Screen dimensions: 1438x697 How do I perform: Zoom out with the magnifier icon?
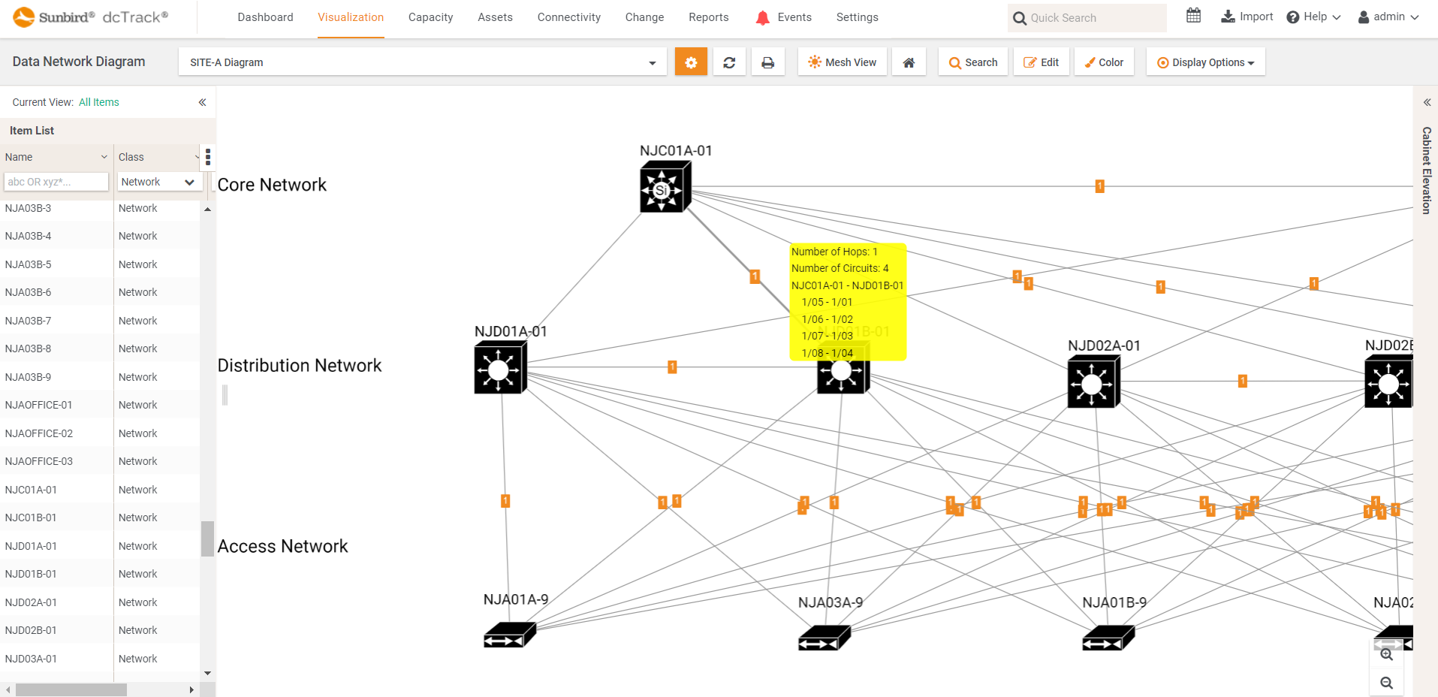(1385, 683)
